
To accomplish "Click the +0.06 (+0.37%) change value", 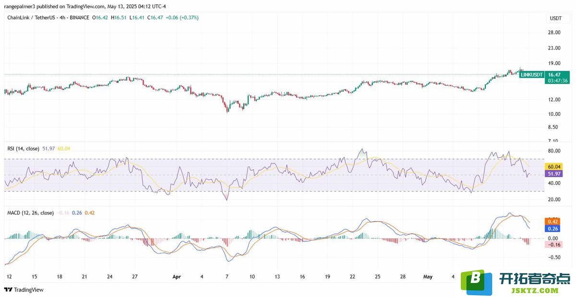I will point(182,18).
